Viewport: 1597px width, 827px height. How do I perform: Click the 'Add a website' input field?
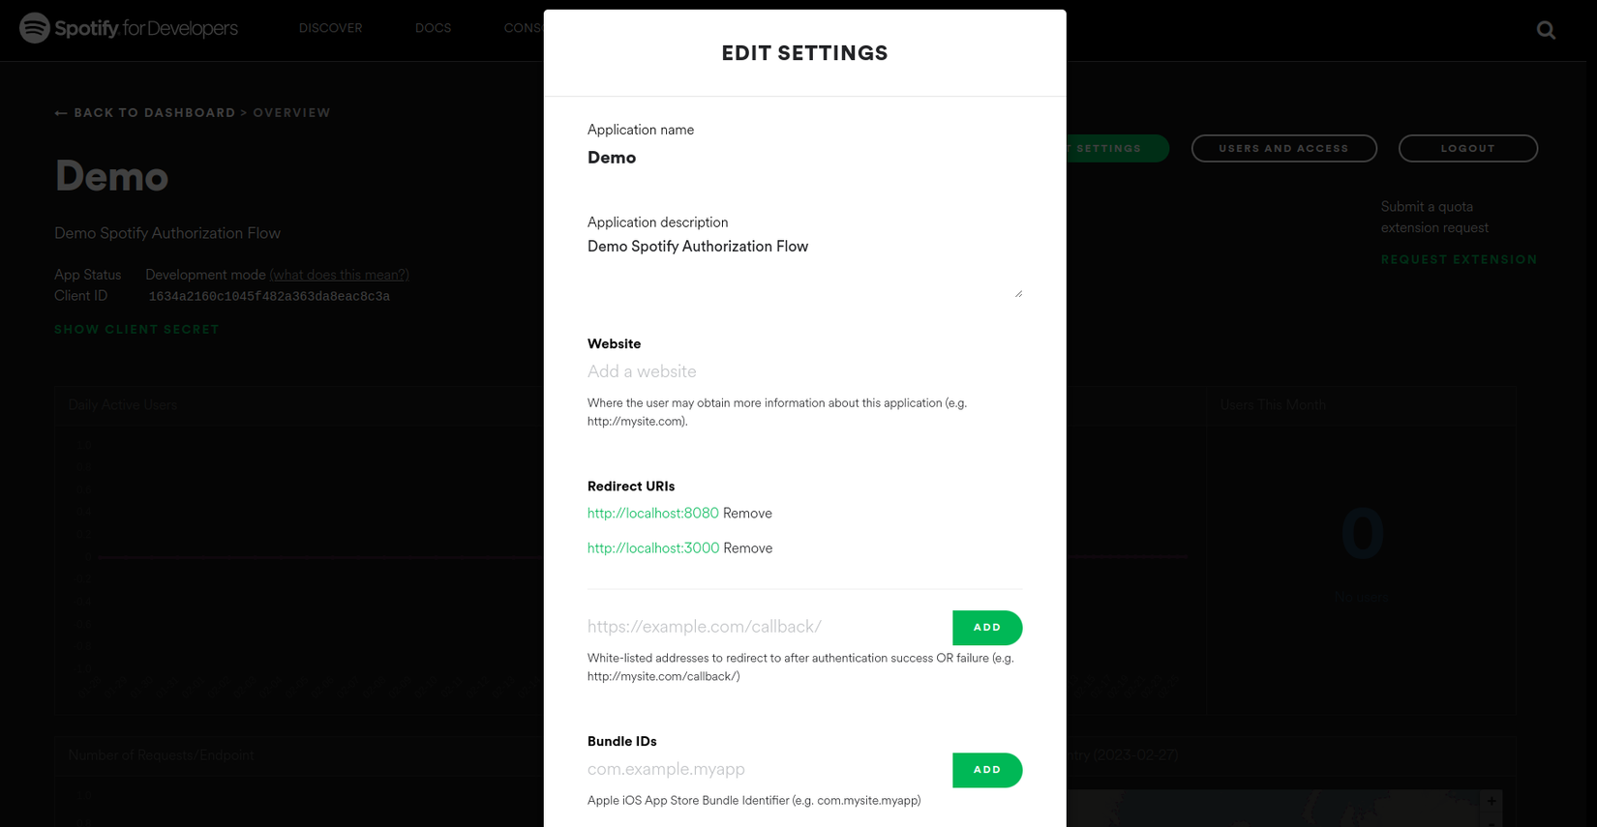[x=803, y=371]
